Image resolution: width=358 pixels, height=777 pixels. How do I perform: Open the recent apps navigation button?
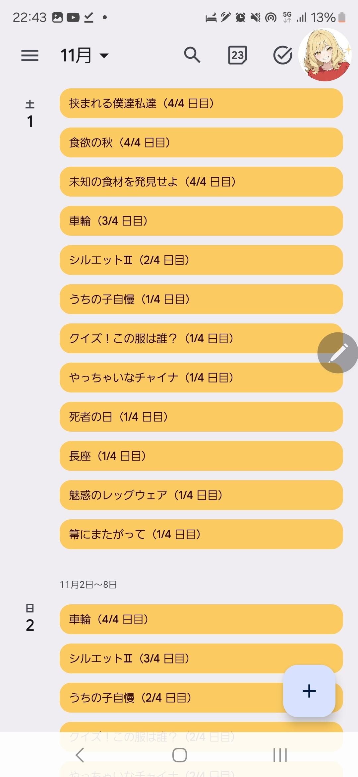[x=280, y=755]
